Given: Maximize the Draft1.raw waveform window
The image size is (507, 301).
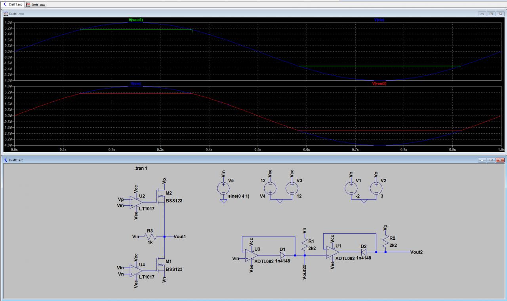Looking at the screenshot, I should coord(491,14).
